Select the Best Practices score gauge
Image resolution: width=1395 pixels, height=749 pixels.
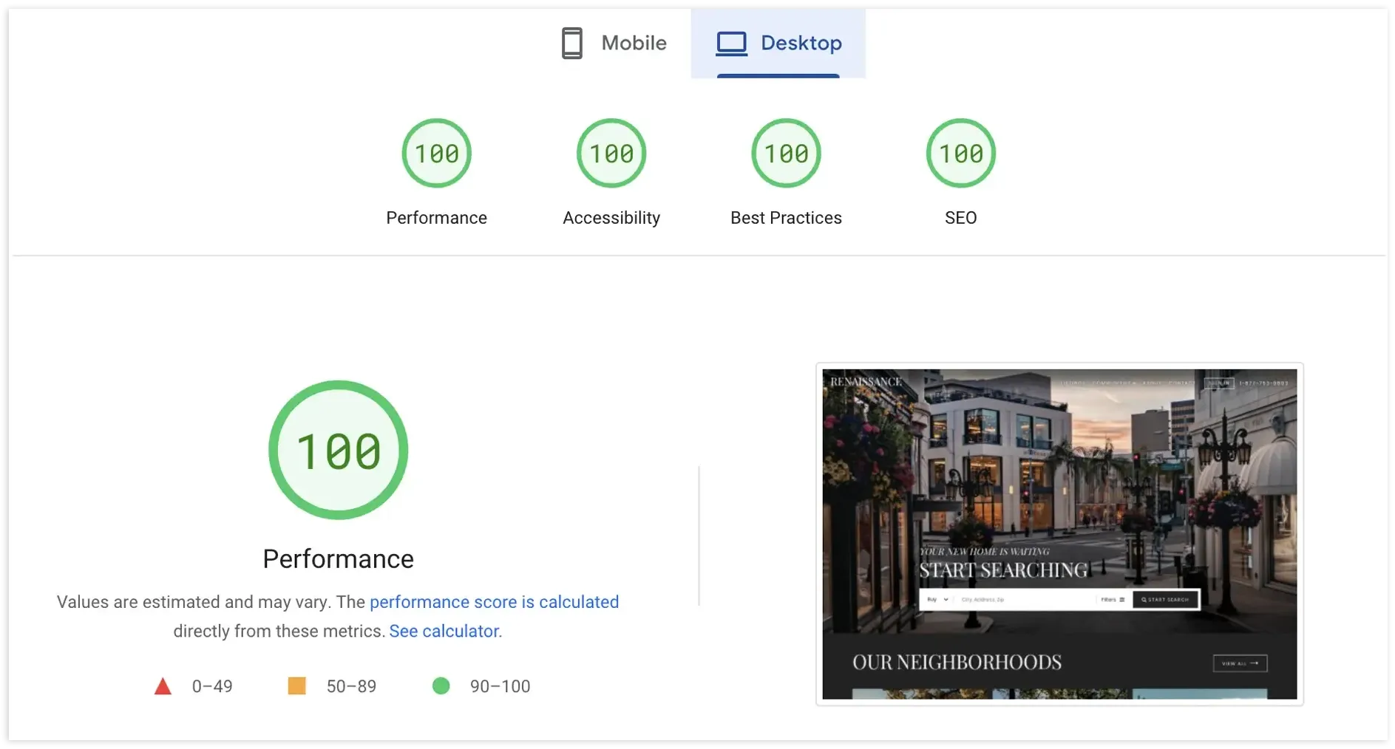786,154
